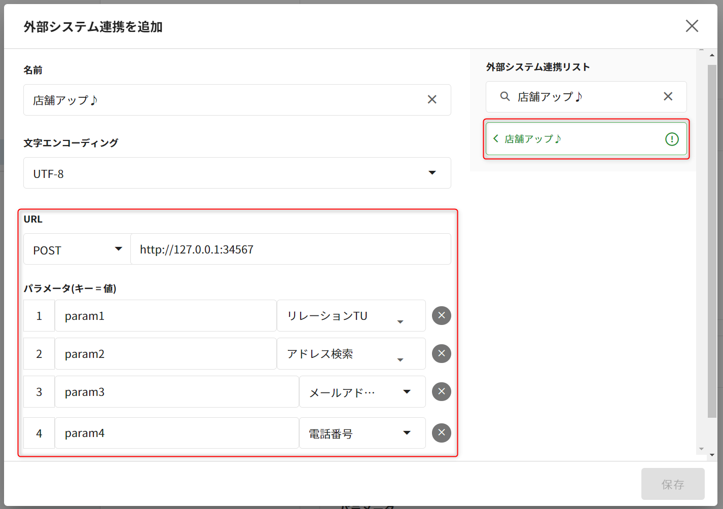Delete the param4 row
The height and width of the screenshot is (509, 723).
441,432
